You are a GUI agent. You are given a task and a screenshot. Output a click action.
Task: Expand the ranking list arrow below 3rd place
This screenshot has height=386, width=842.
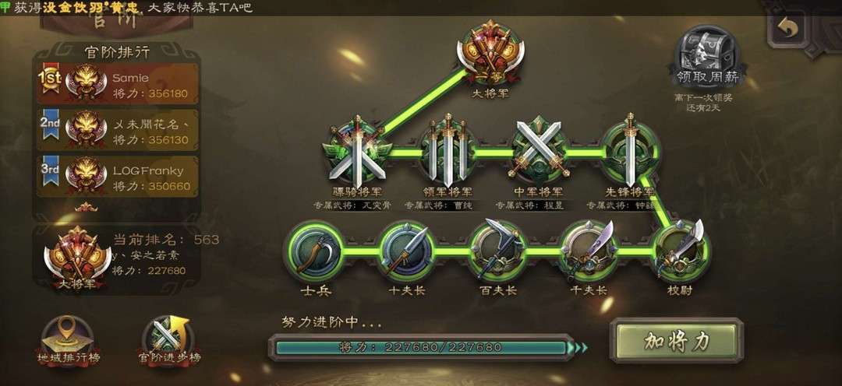coord(86,208)
